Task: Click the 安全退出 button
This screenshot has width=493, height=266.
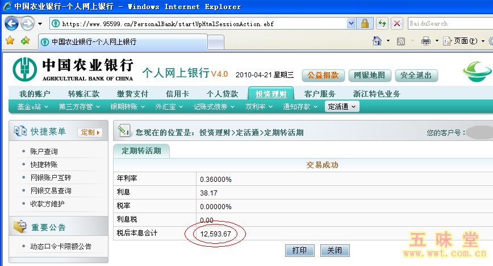Action: 416,75
